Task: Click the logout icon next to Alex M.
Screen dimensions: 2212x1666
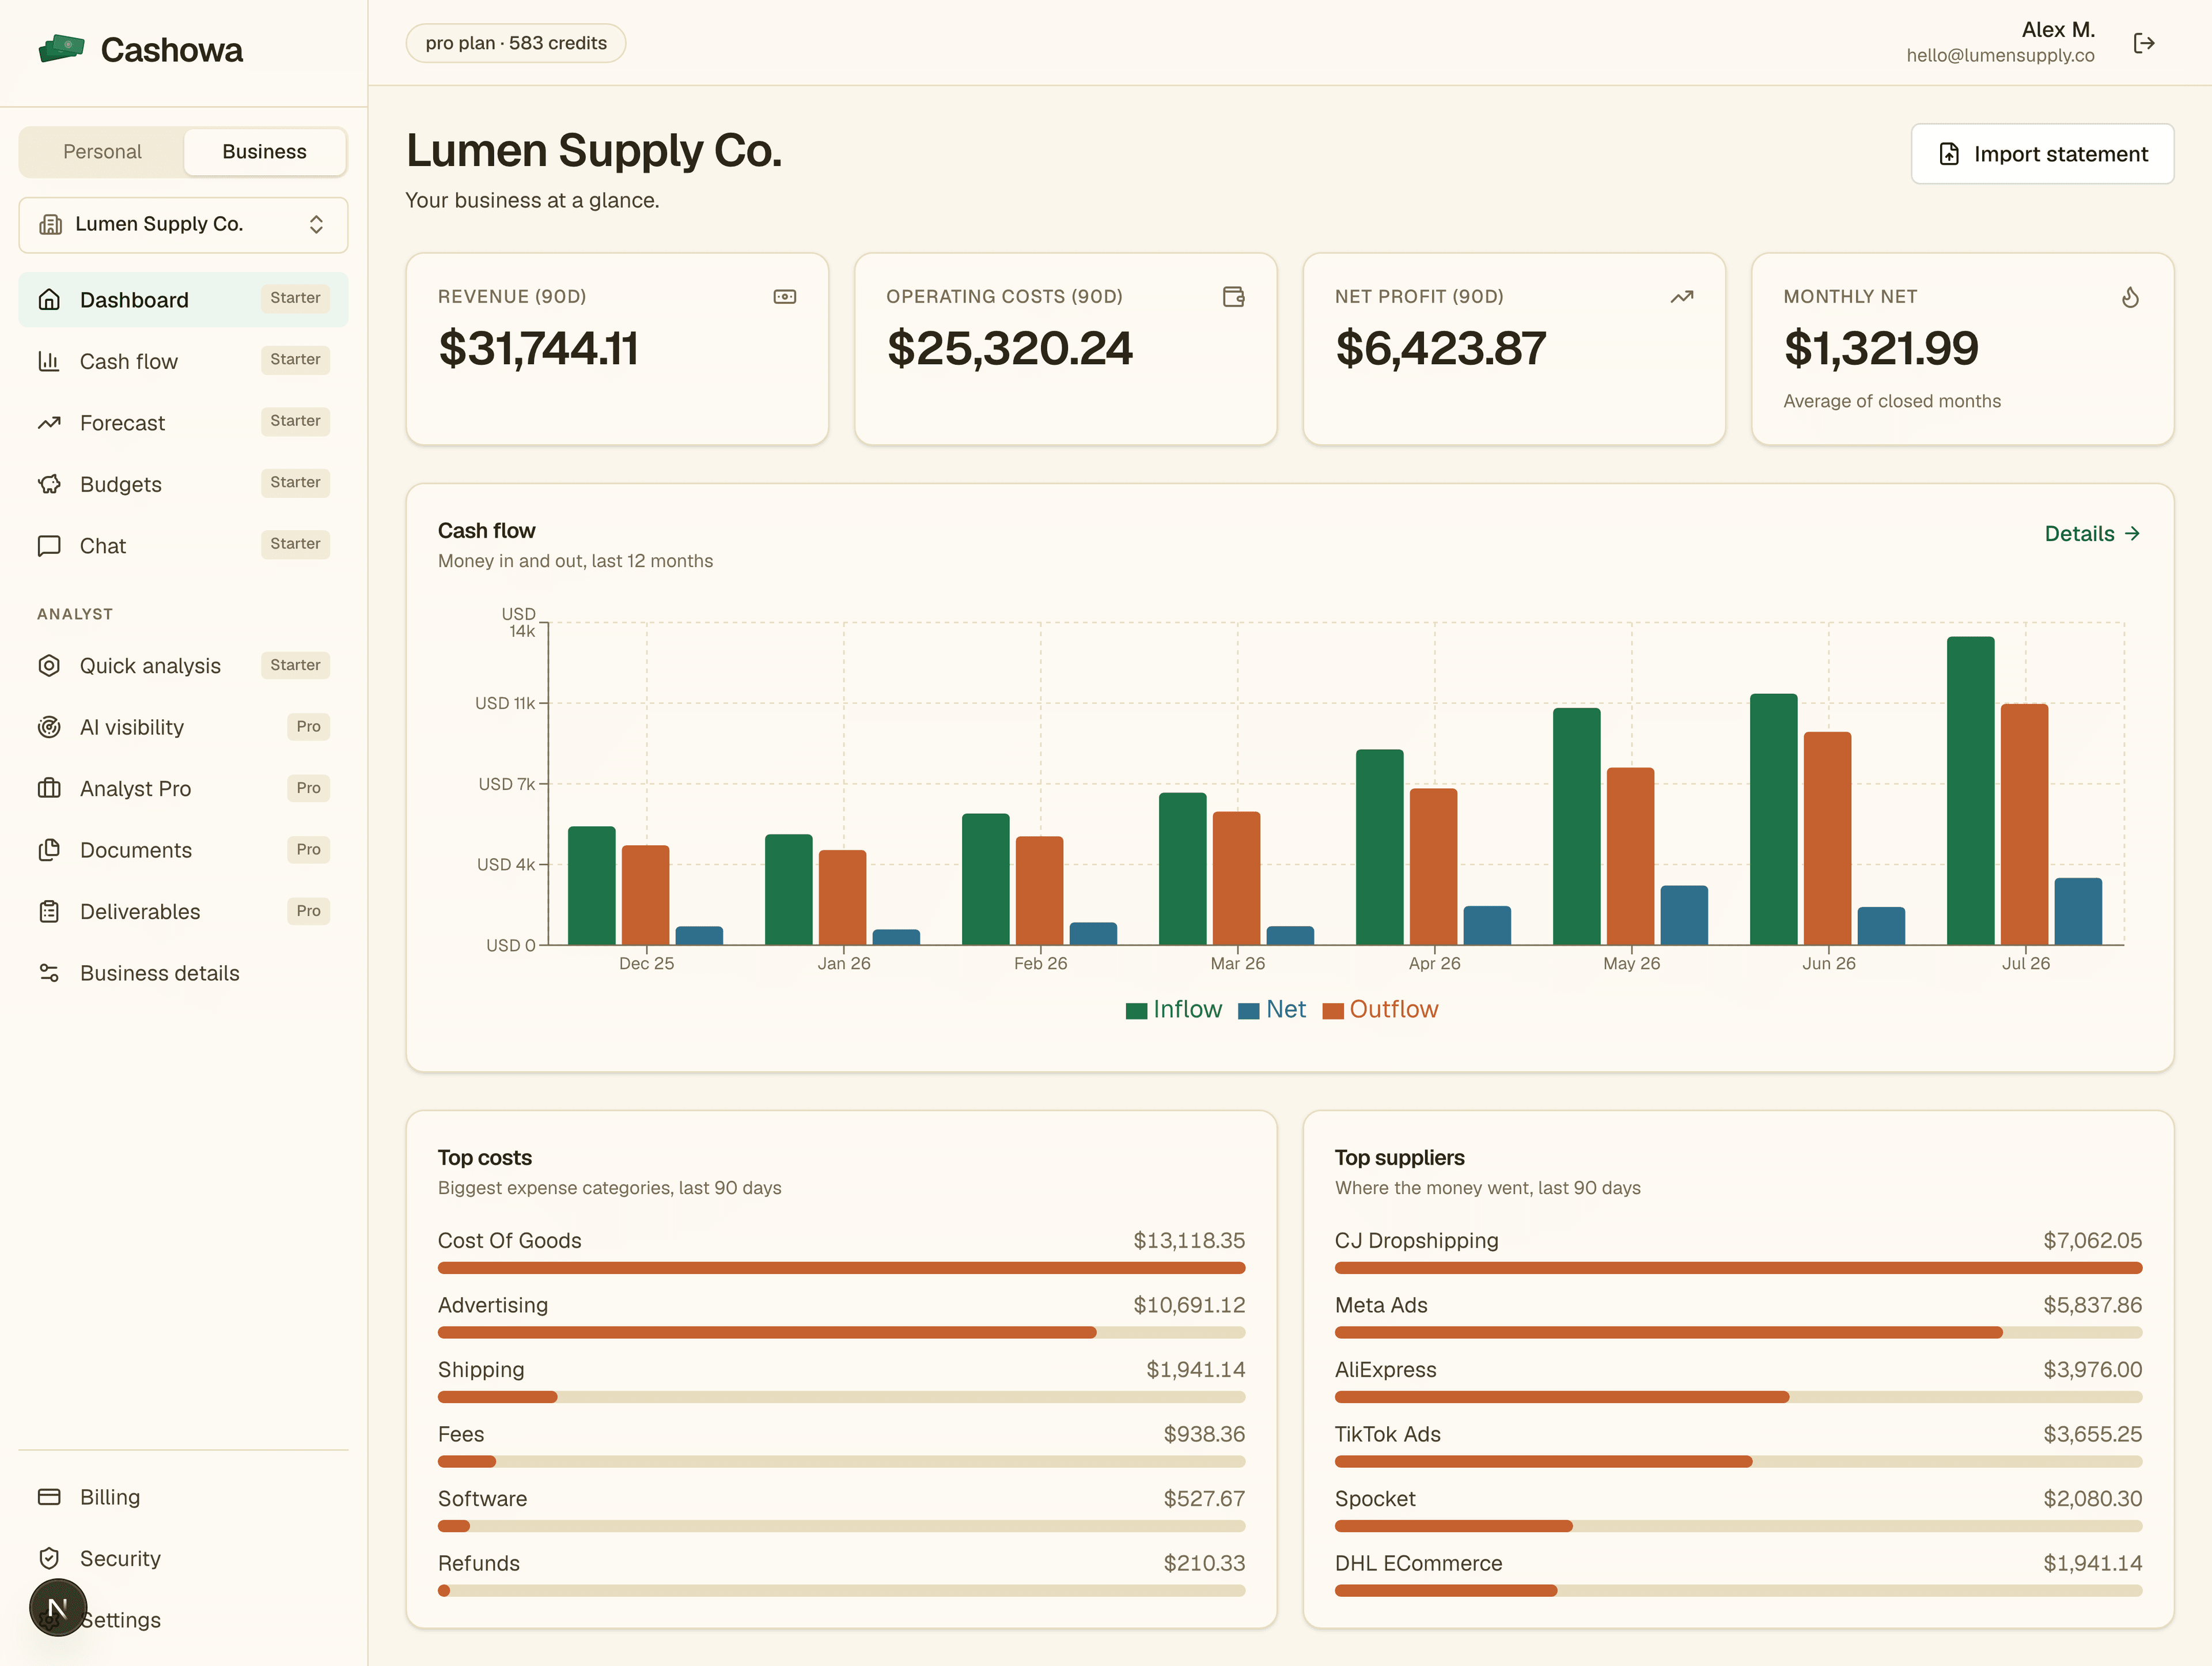Action: click(2144, 43)
